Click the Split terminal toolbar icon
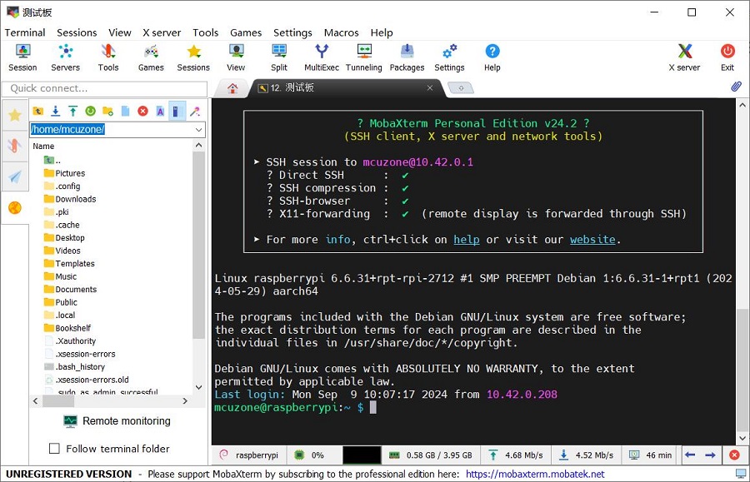The height and width of the screenshot is (482, 750). click(x=279, y=57)
